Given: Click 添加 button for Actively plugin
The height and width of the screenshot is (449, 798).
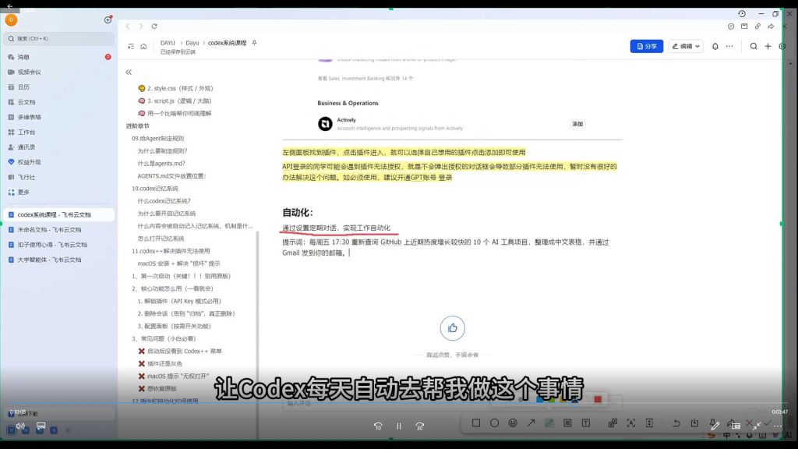Looking at the screenshot, I should tap(577, 124).
